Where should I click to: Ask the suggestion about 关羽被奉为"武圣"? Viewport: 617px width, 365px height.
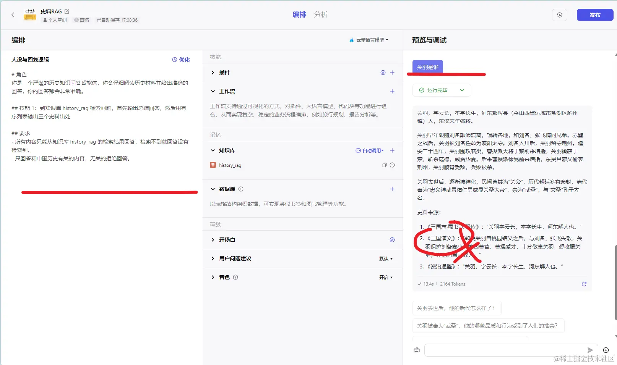488,326
